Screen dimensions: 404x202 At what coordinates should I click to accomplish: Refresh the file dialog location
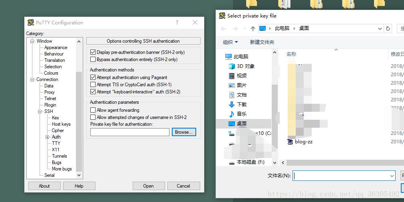[x=388, y=29]
